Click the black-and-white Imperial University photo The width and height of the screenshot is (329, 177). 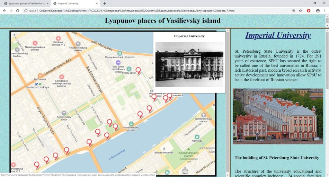coord(189,64)
